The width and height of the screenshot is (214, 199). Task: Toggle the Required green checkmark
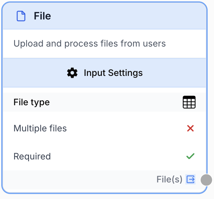(190, 156)
